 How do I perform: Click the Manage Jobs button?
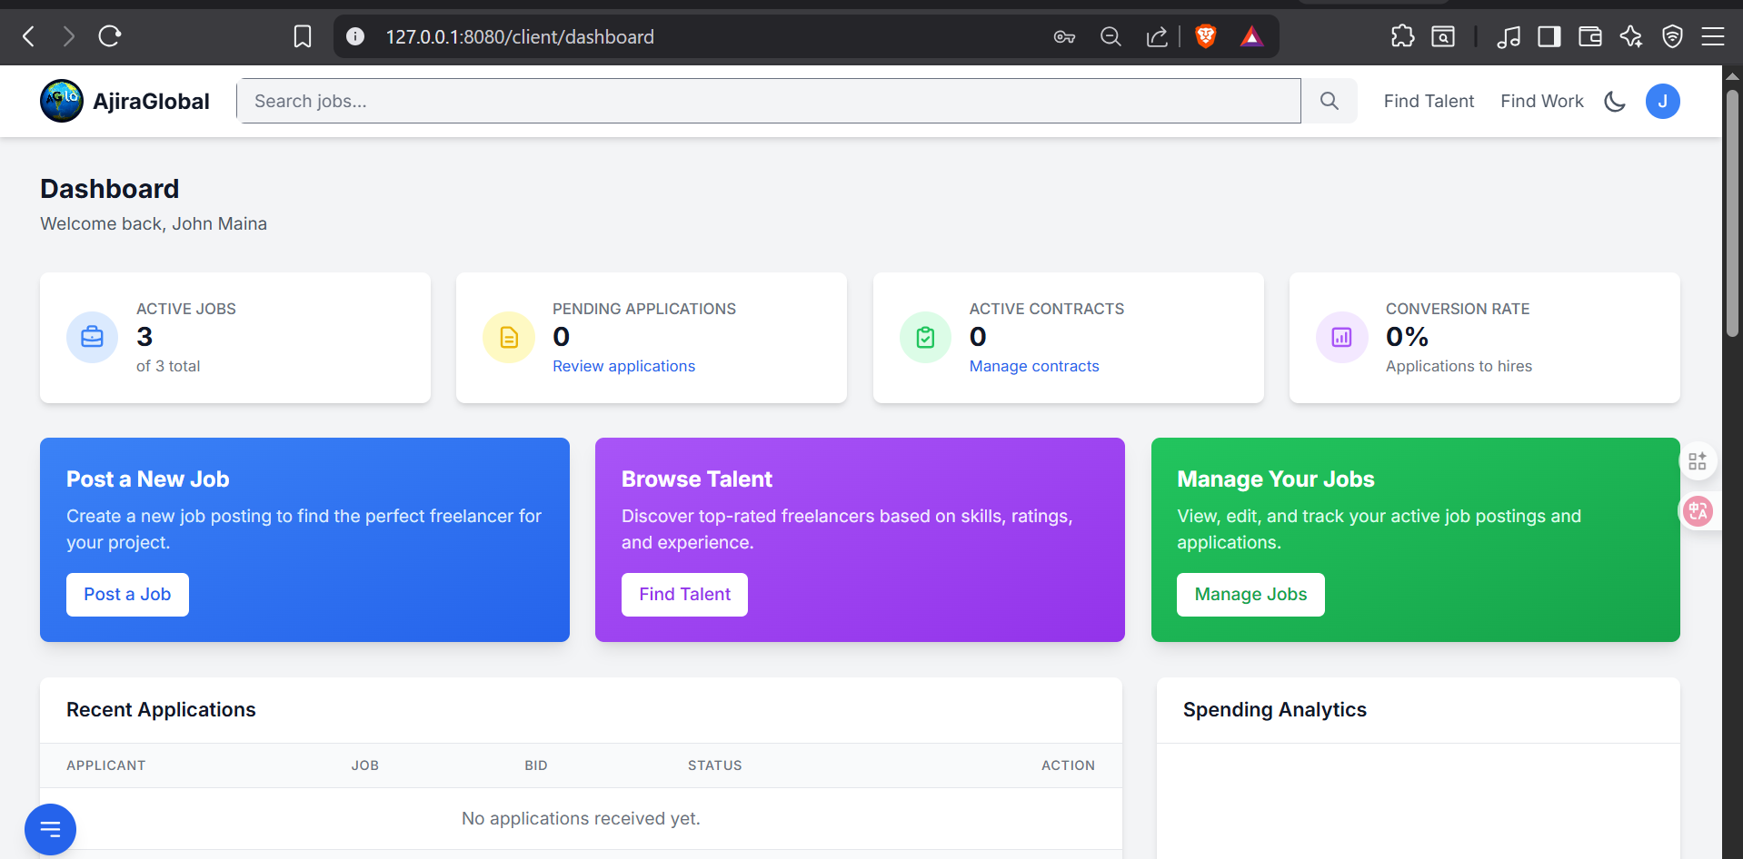click(1250, 595)
